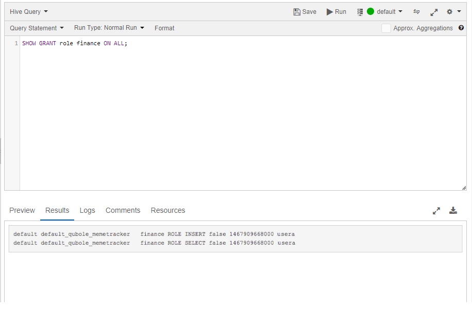
Task: Open the Logs tab
Action: click(x=87, y=210)
